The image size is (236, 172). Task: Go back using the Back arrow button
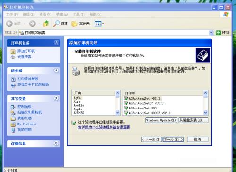(9, 23)
